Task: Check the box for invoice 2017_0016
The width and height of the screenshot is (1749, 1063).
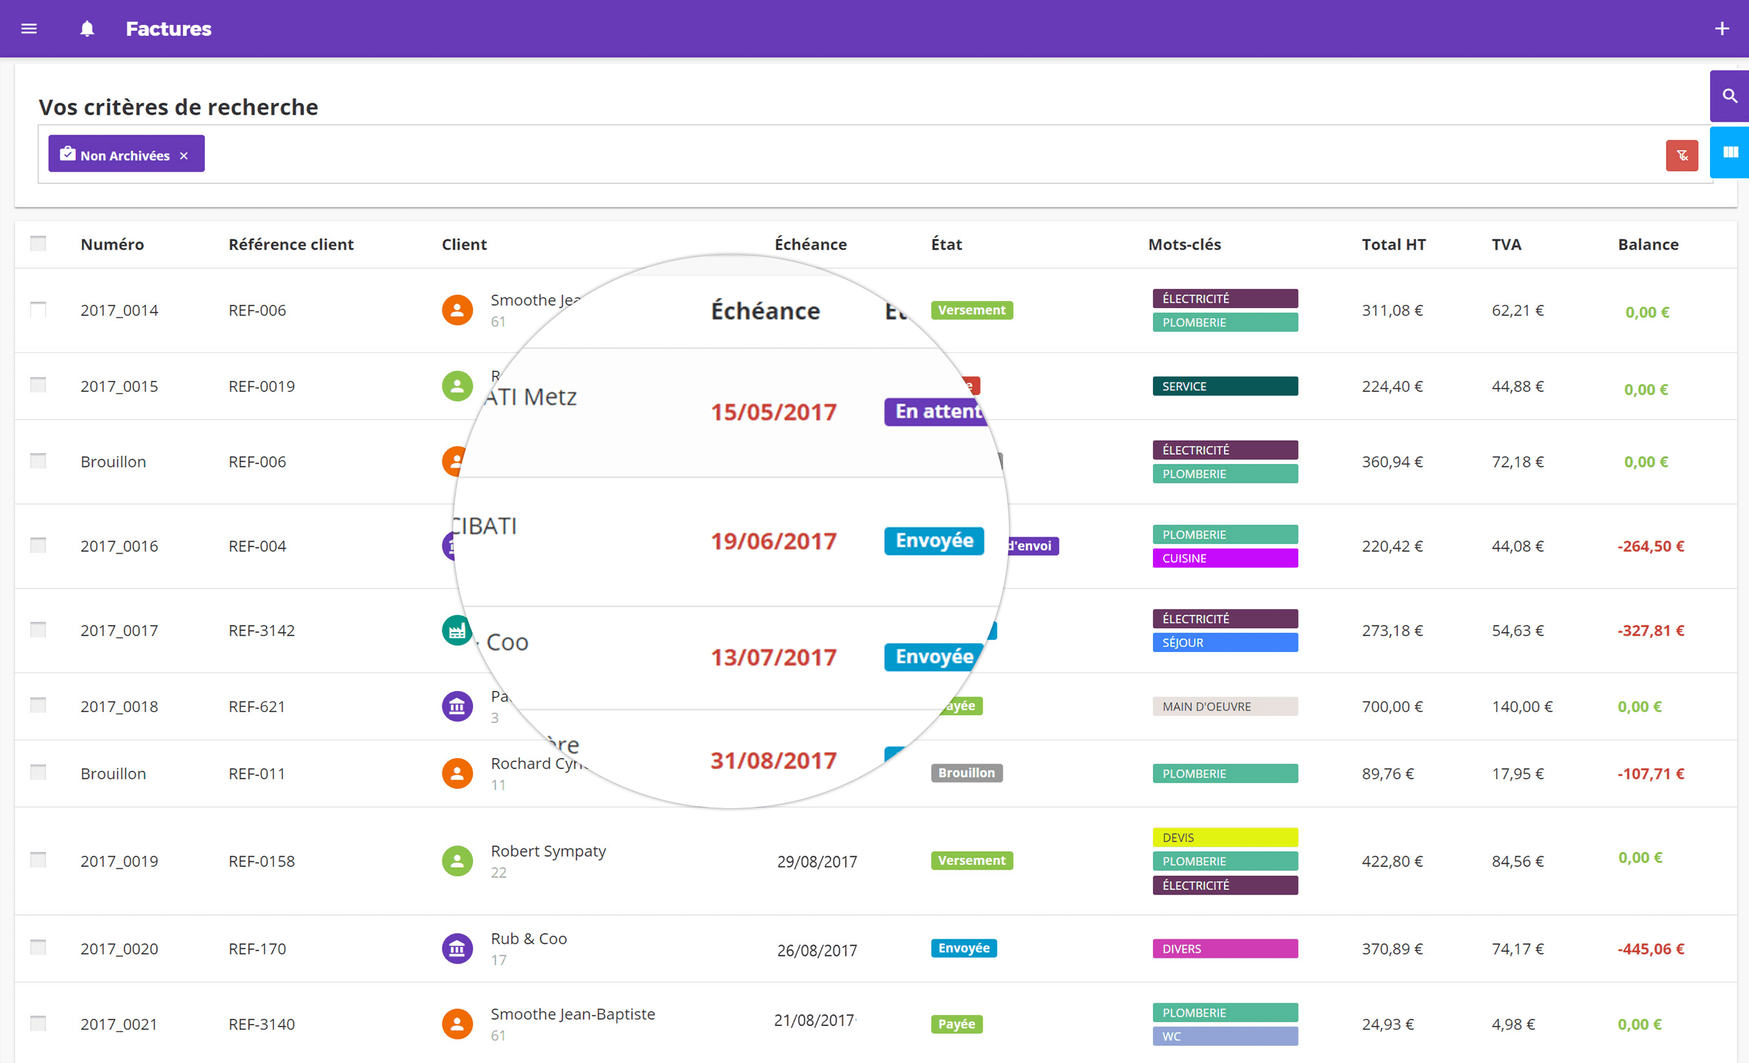Action: click(38, 545)
